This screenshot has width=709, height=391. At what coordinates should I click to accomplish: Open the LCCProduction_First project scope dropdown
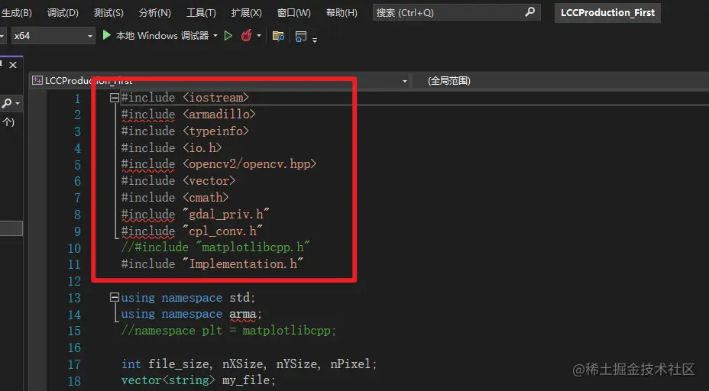click(x=220, y=81)
